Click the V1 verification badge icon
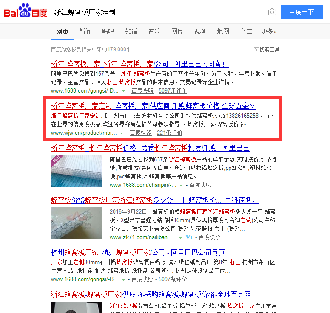Image resolution: width=330 pixels, height=313 pixels. point(189,237)
